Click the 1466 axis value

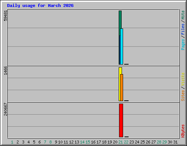point(5,70)
